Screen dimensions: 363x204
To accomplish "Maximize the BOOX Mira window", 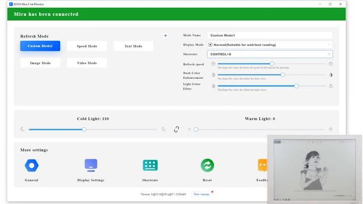I will pos(330,4).
